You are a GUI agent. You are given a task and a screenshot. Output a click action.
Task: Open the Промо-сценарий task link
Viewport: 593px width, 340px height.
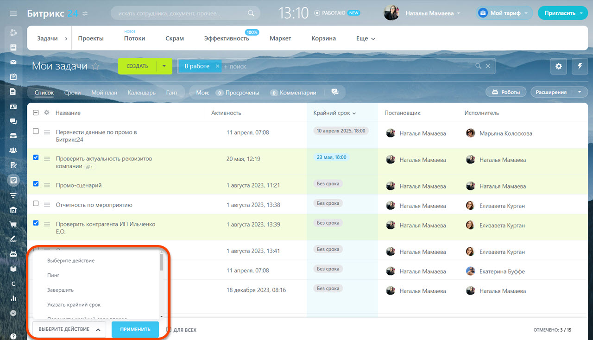click(x=79, y=185)
